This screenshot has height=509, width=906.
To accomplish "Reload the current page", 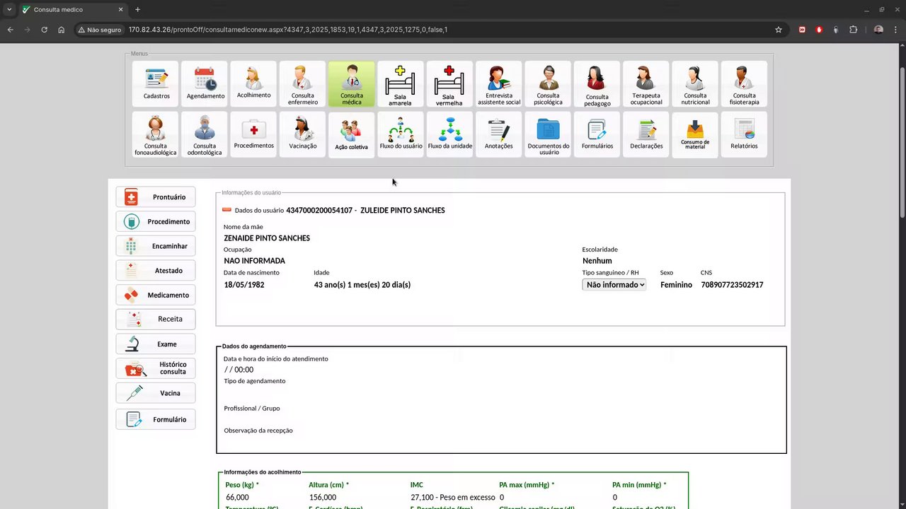I will coord(45,30).
